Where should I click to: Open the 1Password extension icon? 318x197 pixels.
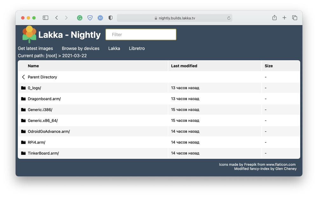click(x=100, y=18)
